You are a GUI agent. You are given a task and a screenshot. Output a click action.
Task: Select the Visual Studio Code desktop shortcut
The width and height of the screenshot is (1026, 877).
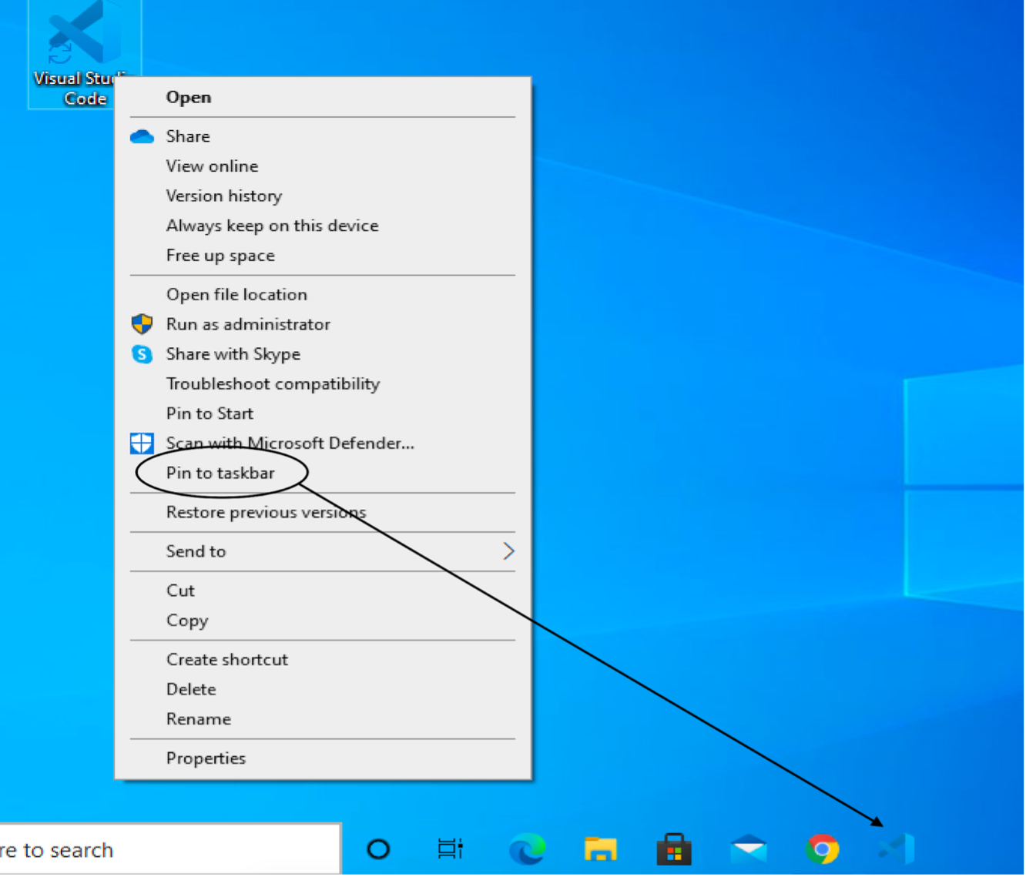point(85,54)
